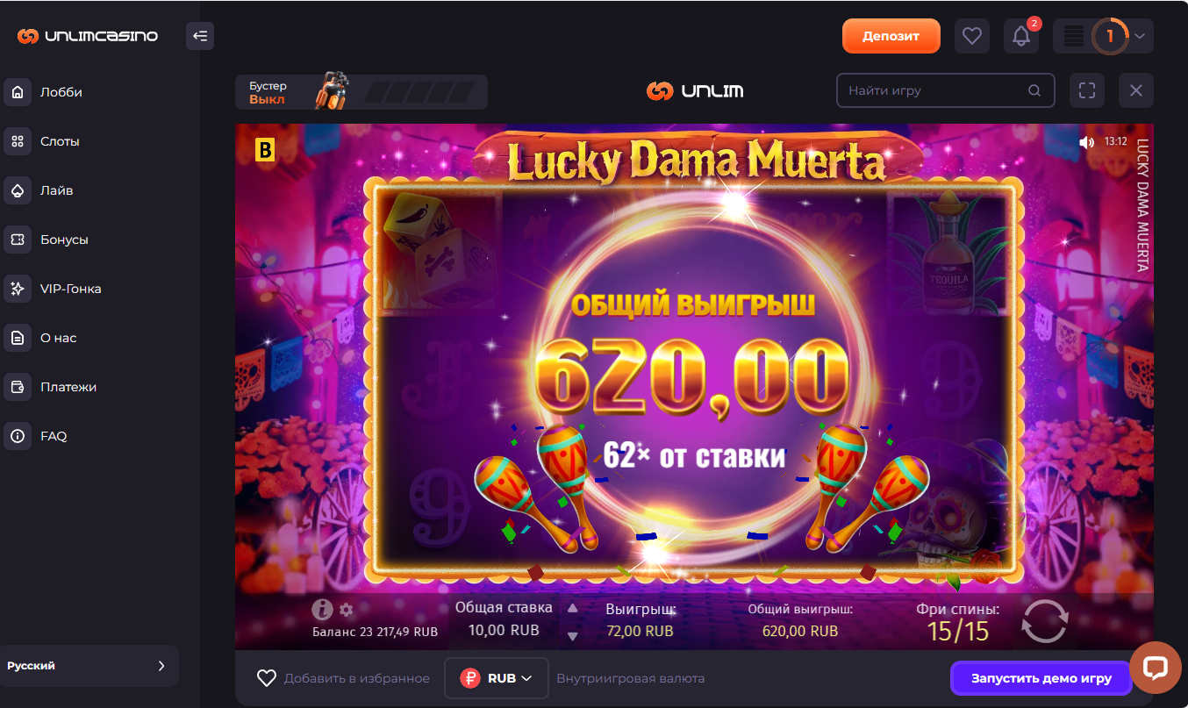Decrease total bet with down arrow

[573, 636]
